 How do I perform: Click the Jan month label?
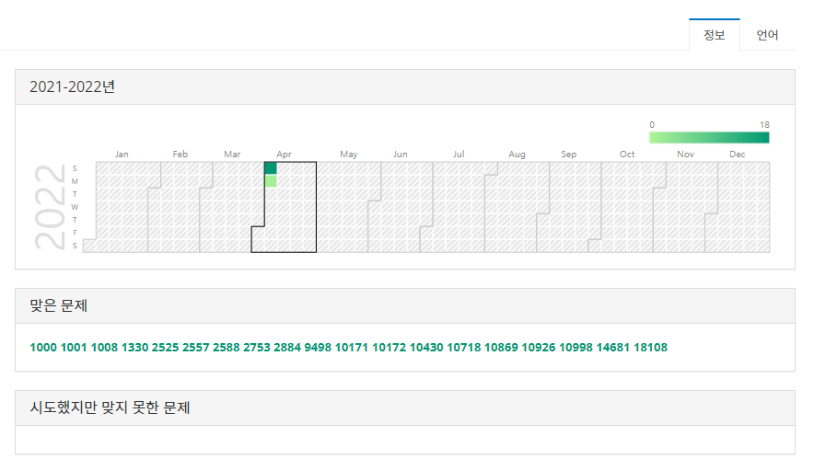pyautogui.click(x=122, y=154)
